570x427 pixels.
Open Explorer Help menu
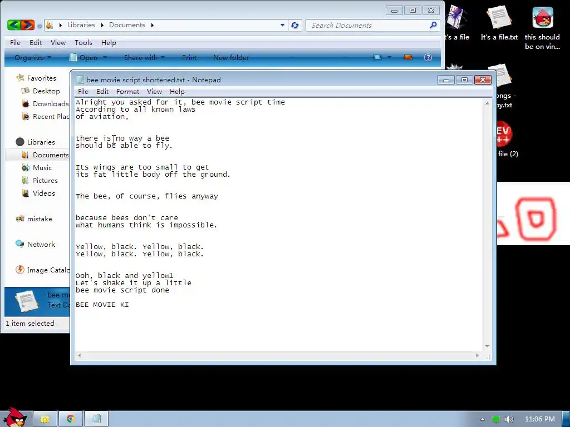click(109, 42)
